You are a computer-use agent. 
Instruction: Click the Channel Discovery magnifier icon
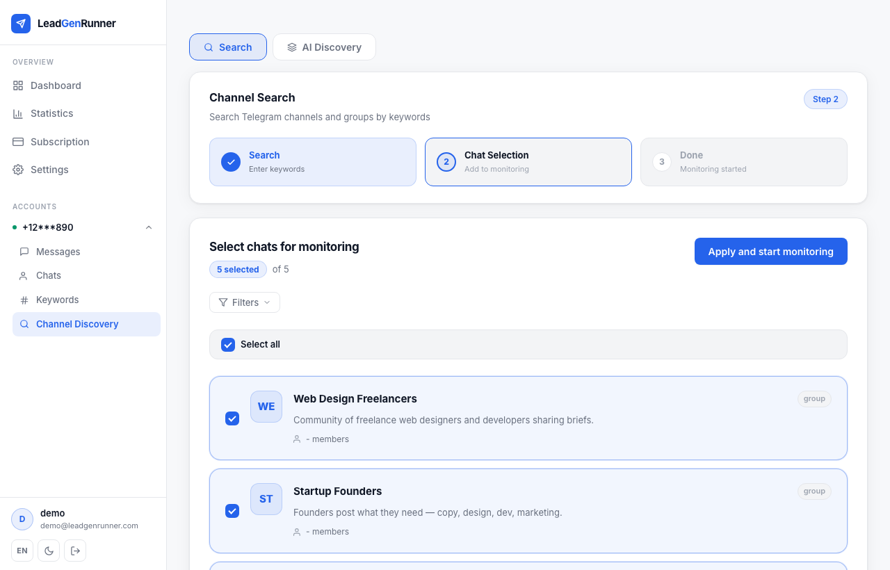[24, 324]
